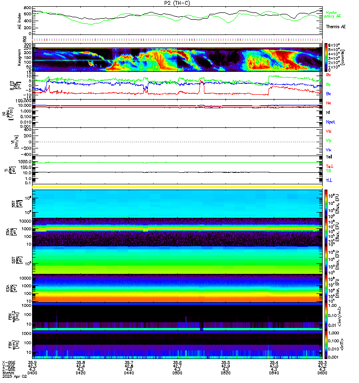Image resolution: width=359 pixels, height=383 pixels.
Task: Click the "Vi [km/s]" axis label
Action: pyautogui.click(x=15, y=142)
